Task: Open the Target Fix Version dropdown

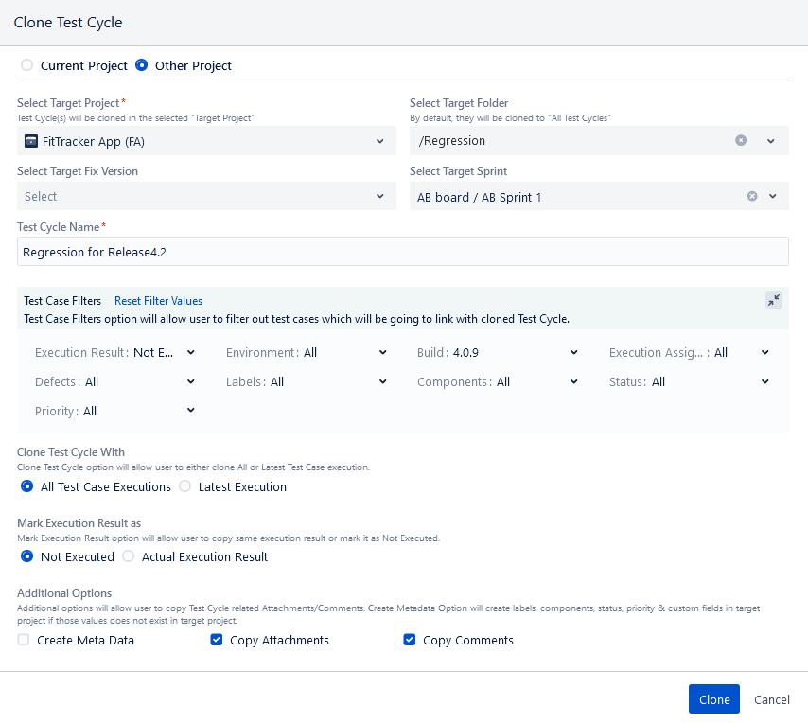Action: click(206, 196)
